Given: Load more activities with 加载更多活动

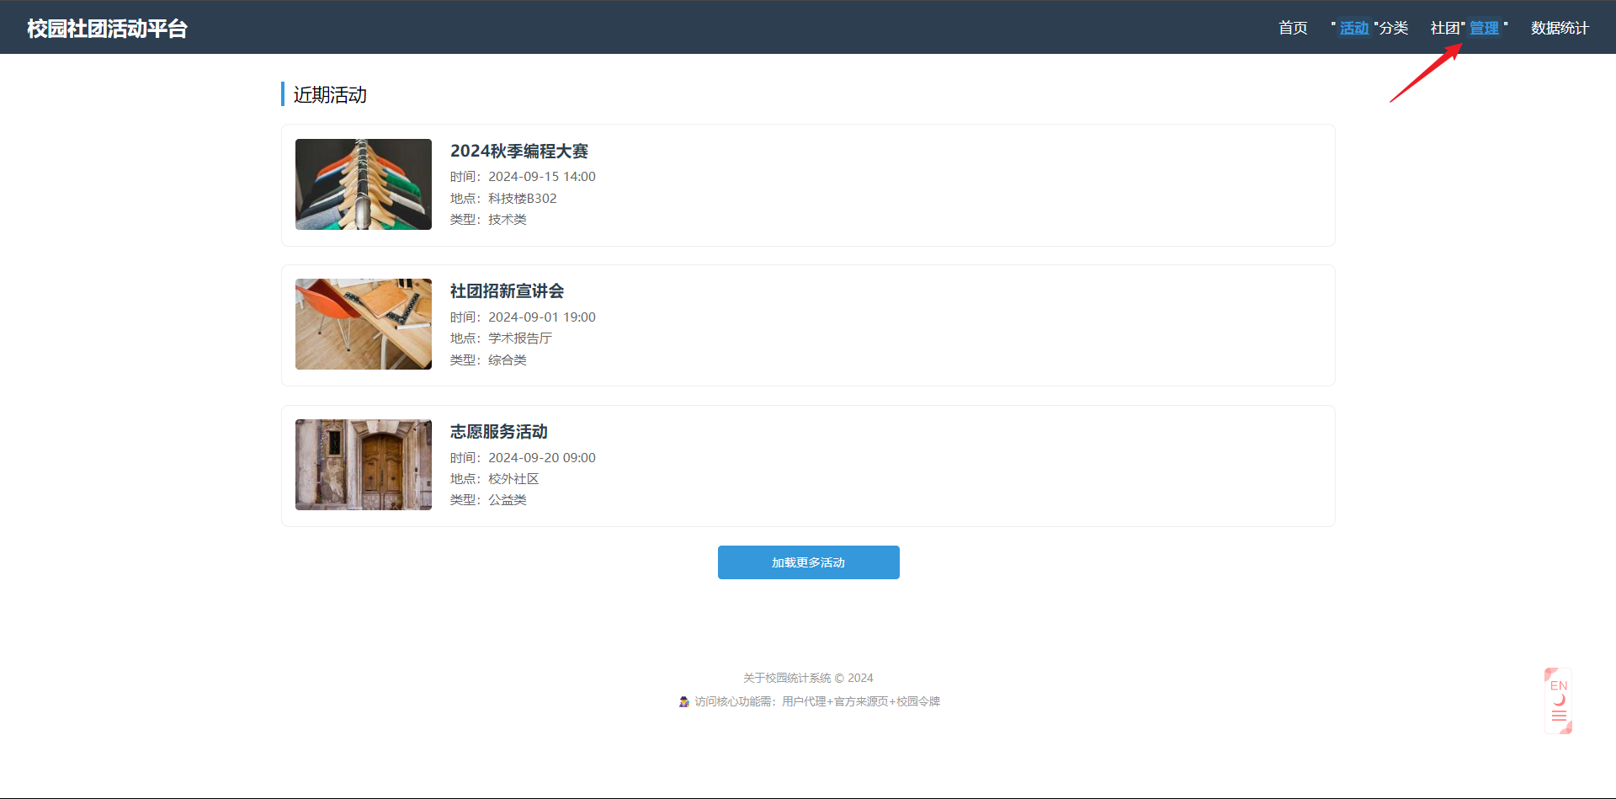Looking at the screenshot, I should (x=808, y=562).
